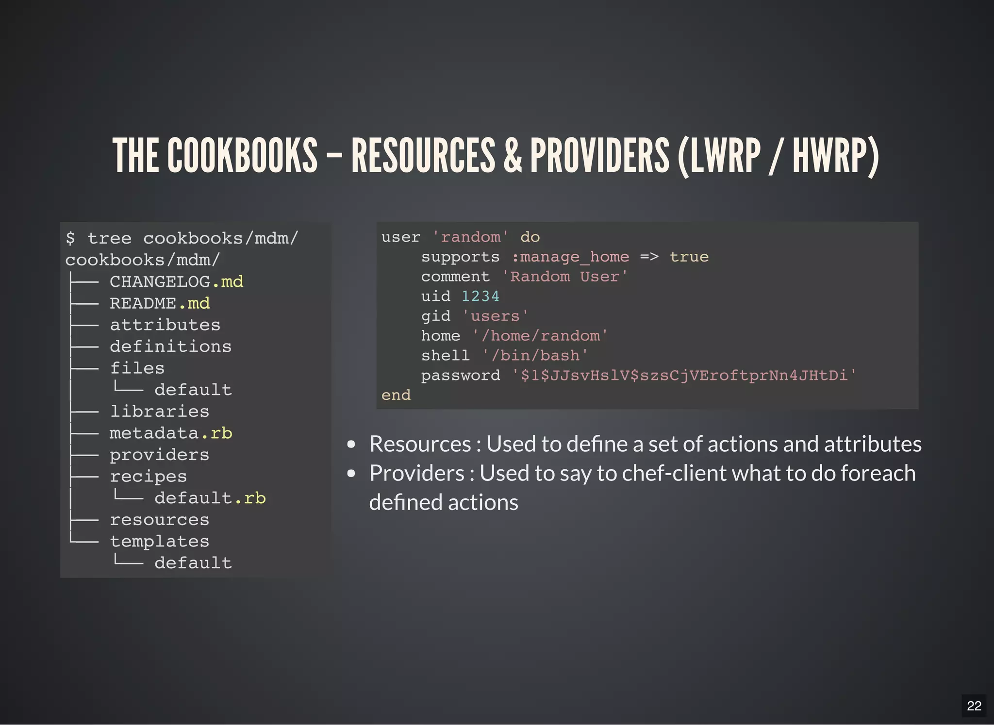994x725 pixels.
Task: Click the attributes folder entry
Action: (x=165, y=325)
